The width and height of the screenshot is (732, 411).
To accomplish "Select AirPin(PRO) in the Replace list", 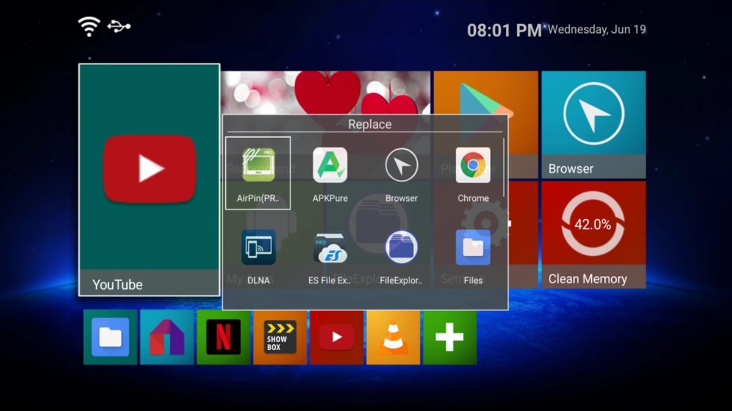I will [258, 174].
